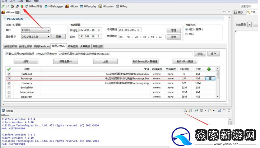Image resolution: width=260 pixels, height=148 pixels.
Task: Toggle 默认采用XML所在路径 checkbox
Action: (7, 54)
